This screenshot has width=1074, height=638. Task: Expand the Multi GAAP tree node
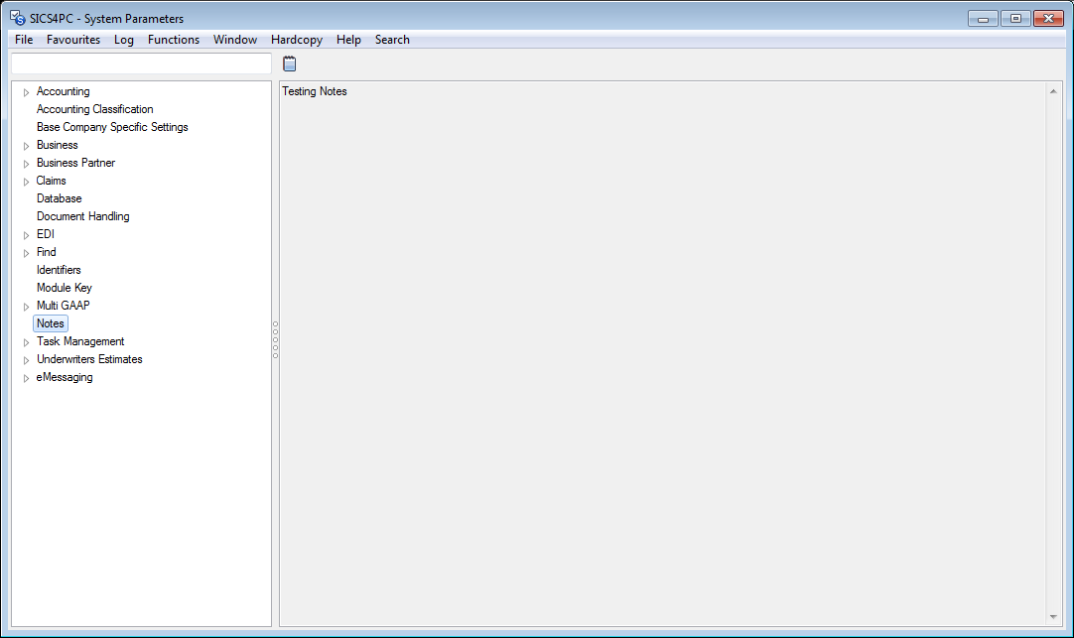tap(27, 307)
